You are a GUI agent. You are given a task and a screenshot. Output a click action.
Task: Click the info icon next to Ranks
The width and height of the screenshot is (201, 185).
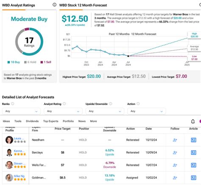click(x=13, y=104)
